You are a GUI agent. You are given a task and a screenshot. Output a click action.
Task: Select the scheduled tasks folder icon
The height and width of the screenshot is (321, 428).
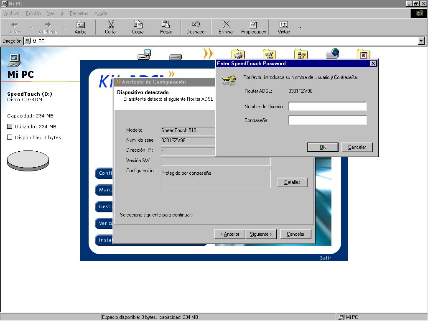tap(364, 54)
